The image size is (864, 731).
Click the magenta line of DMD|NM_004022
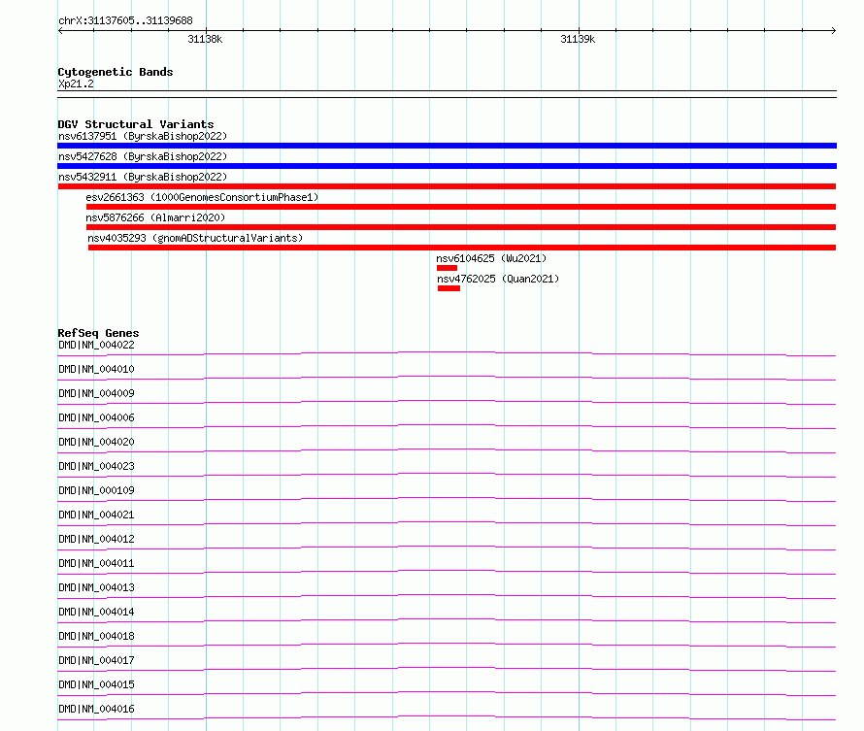coord(447,353)
